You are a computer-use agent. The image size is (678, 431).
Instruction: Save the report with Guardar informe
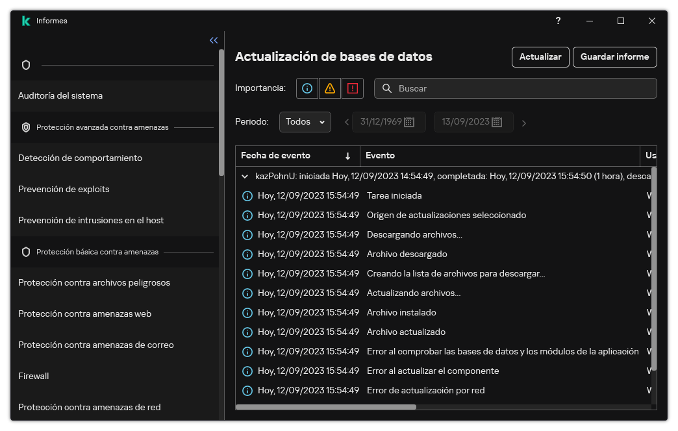614,57
